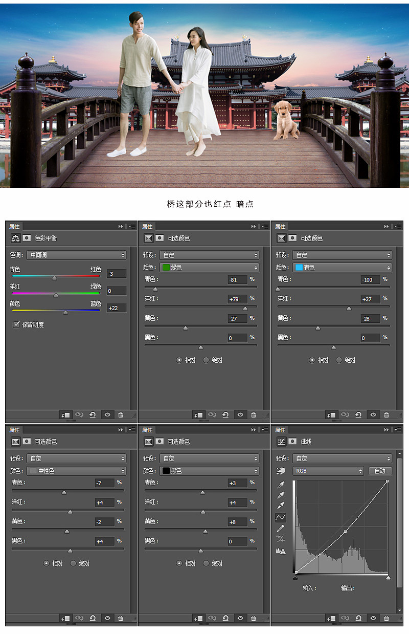Select the pencil draw curve tool
Screen dimensions: 409x634
point(281,529)
